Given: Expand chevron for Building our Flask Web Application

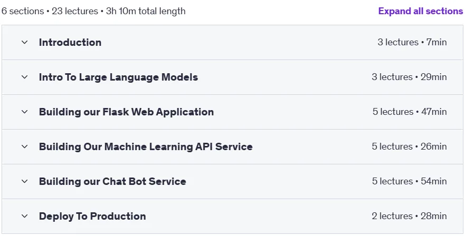Looking at the screenshot, I should (x=25, y=112).
